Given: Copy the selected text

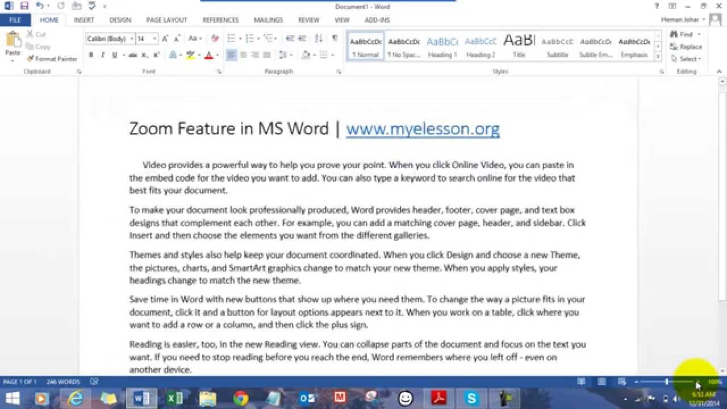Looking at the screenshot, I should [39, 47].
